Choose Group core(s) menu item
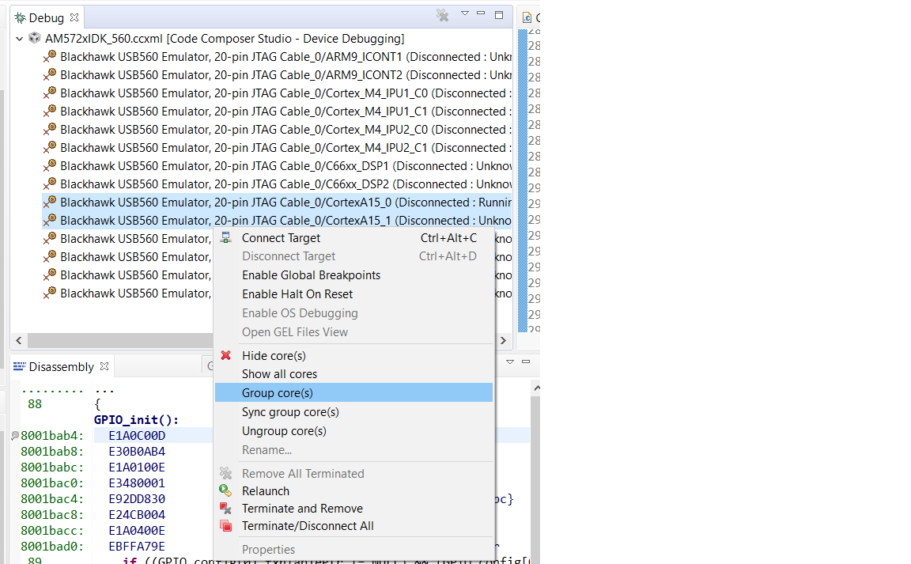The height and width of the screenshot is (564, 911). [353, 392]
